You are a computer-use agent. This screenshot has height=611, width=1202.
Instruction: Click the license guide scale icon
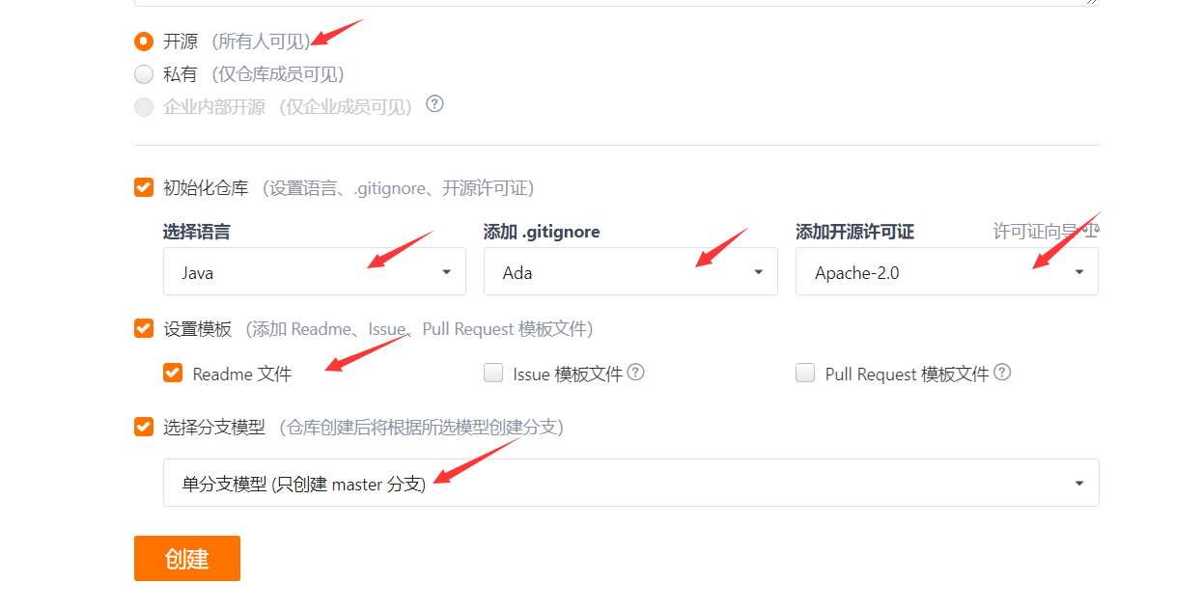click(1090, 231)
